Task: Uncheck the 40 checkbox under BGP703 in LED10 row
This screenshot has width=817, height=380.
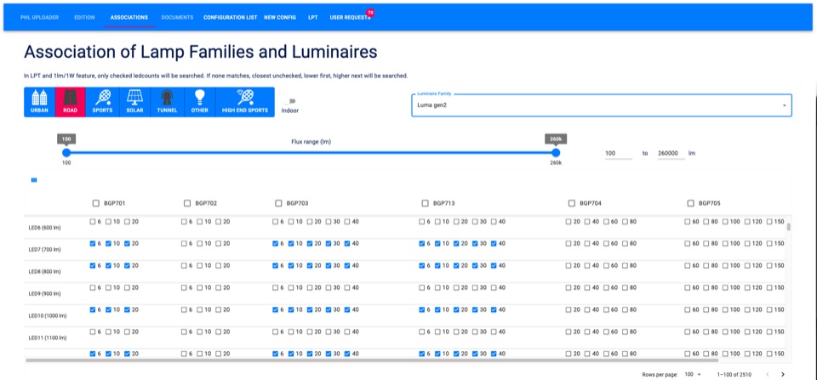Action: [347, 309]
